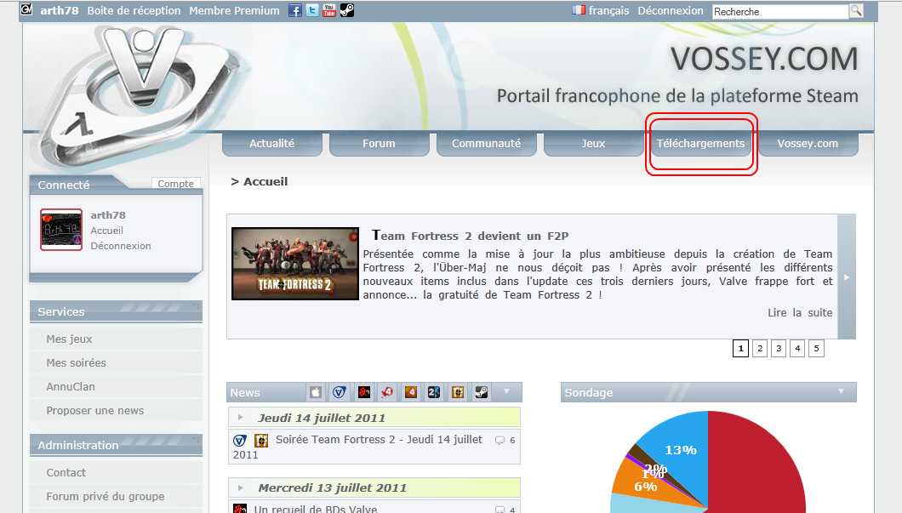
Task: Filter news by the Vossey icon
Action: (340, 392)
